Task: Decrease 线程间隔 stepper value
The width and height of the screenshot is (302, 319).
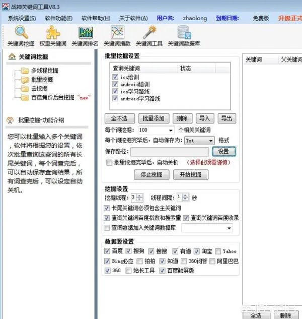Action: click(x=185, y=199)
